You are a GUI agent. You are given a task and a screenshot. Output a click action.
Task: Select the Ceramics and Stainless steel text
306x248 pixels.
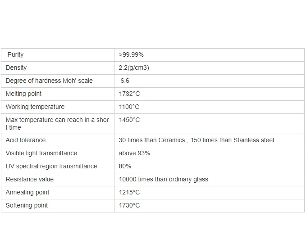196,140
